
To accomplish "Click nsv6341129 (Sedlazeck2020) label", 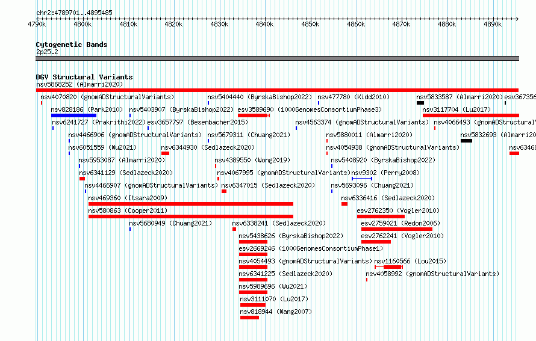I will [x=126, y=173].
